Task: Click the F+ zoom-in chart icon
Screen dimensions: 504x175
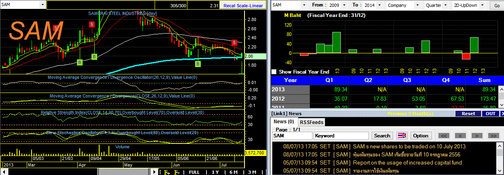Action: (166, 172)
